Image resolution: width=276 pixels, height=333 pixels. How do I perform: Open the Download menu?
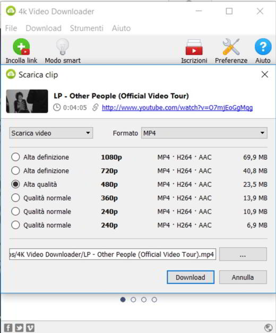[x=44, y=28]
